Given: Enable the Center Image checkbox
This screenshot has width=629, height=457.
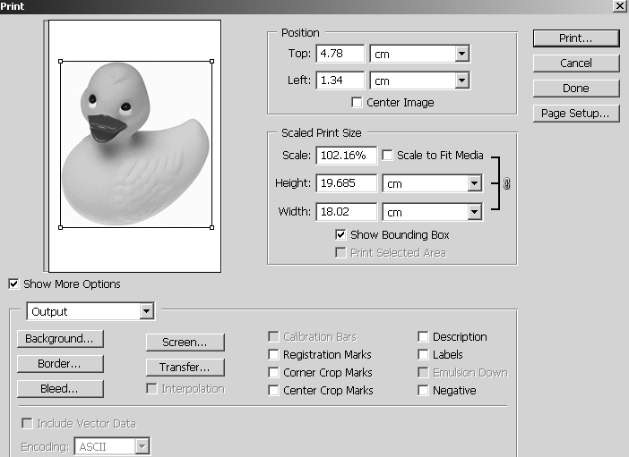Looking at the screenshot, I should 357,103.
